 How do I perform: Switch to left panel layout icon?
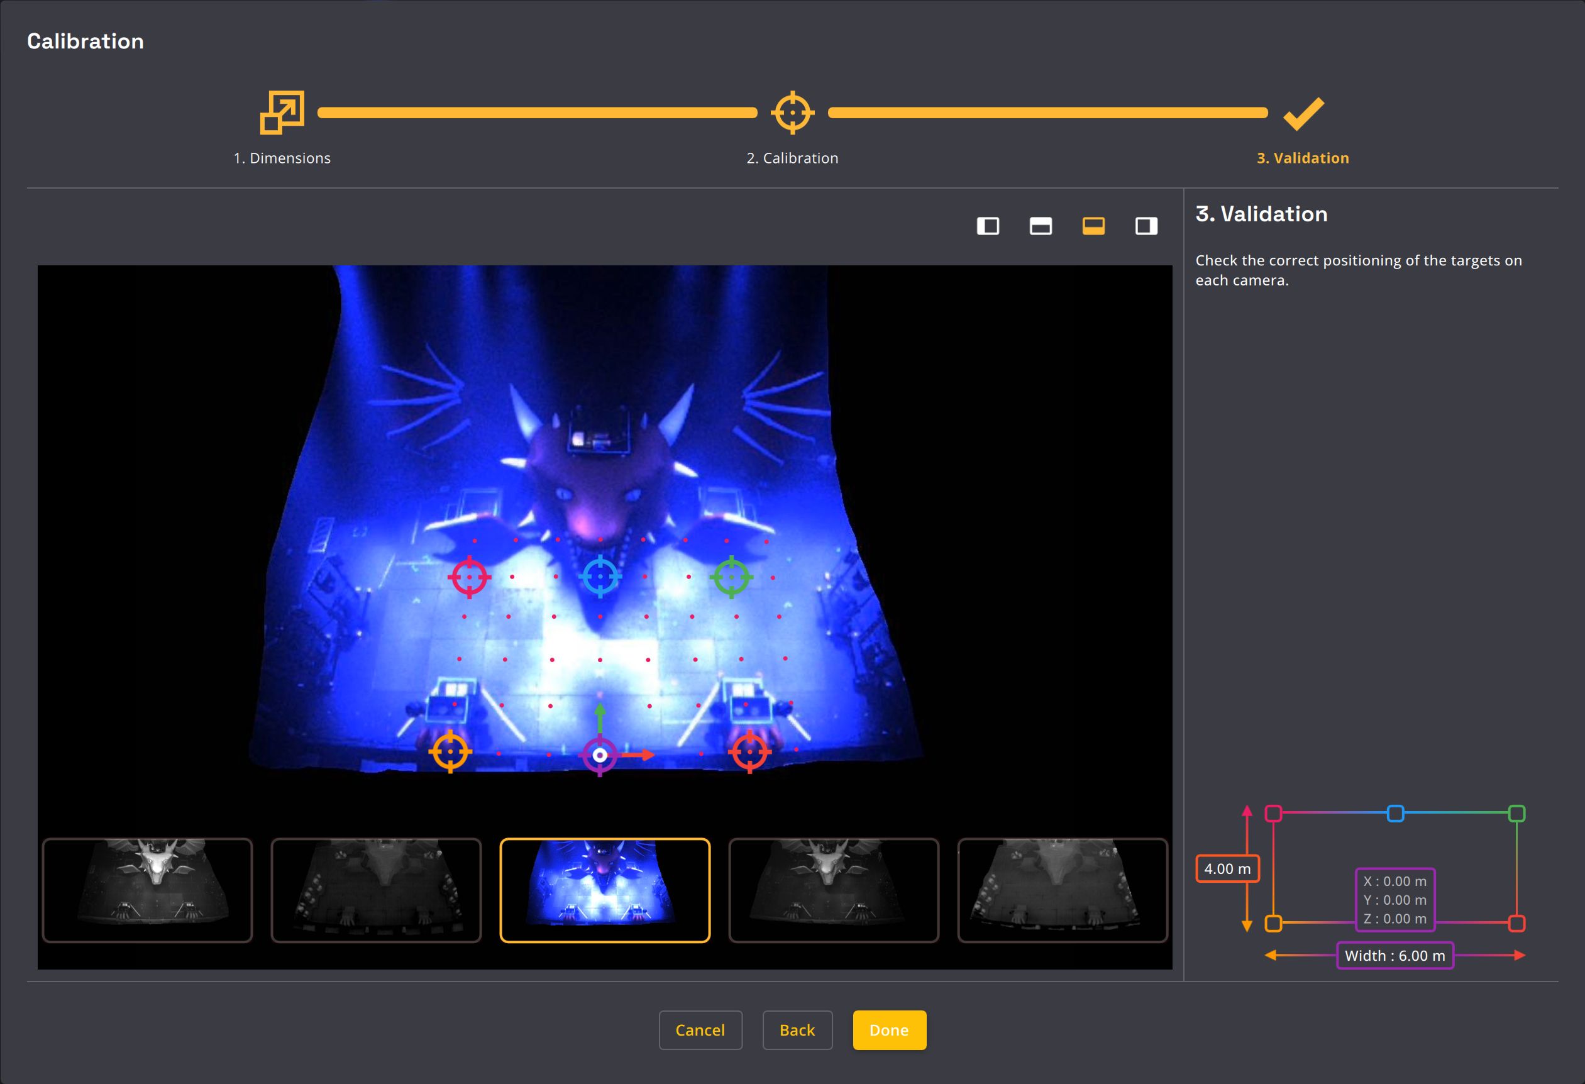click(x=988, y=226)
